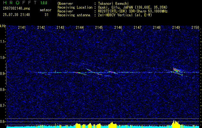
Task: Click the version number 1.0.0
Action: coord(44,3)
